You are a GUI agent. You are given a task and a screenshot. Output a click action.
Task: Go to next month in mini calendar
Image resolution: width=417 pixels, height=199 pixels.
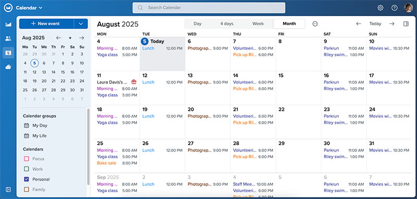82,38
